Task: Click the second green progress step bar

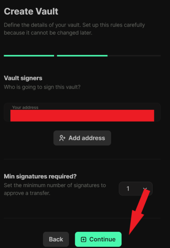Action: [82, 55]
